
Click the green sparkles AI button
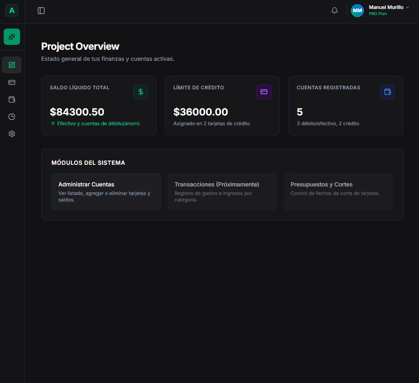(x=12, y=37)
